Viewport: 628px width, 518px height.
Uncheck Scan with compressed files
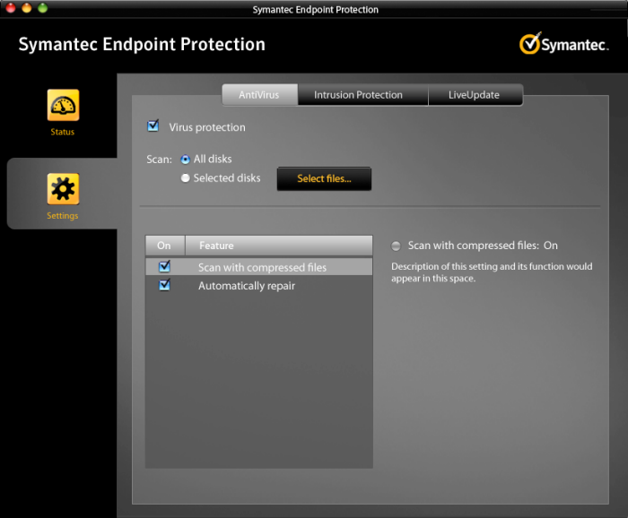pos(164,266)
